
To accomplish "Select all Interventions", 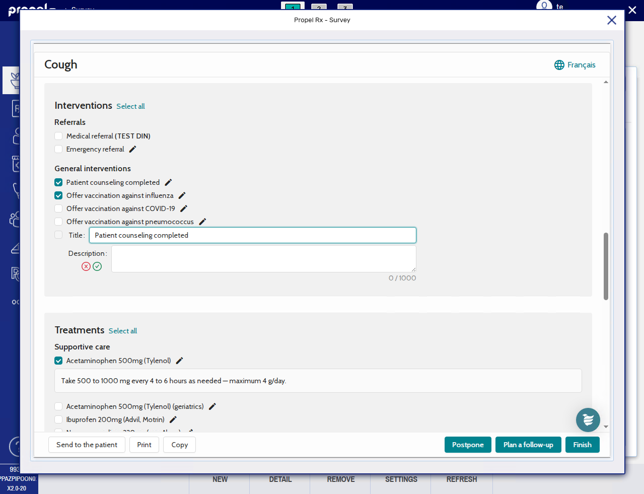I will [x=130, y=106].
